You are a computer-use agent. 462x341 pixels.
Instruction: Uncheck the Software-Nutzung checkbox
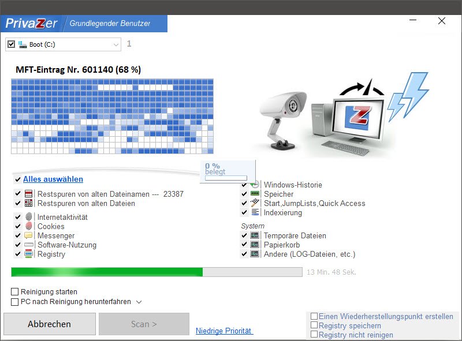(18, 245)
